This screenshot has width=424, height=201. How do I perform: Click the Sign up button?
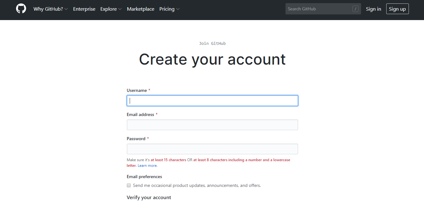point(397,9)
